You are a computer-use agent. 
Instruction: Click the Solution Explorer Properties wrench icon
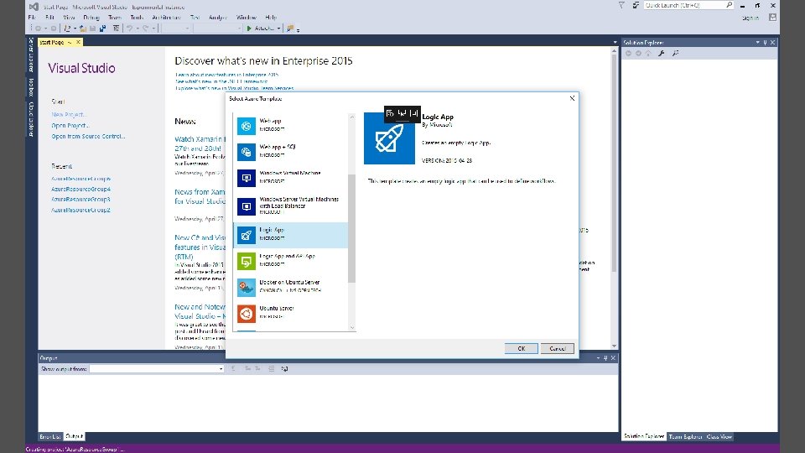[662, 54]
